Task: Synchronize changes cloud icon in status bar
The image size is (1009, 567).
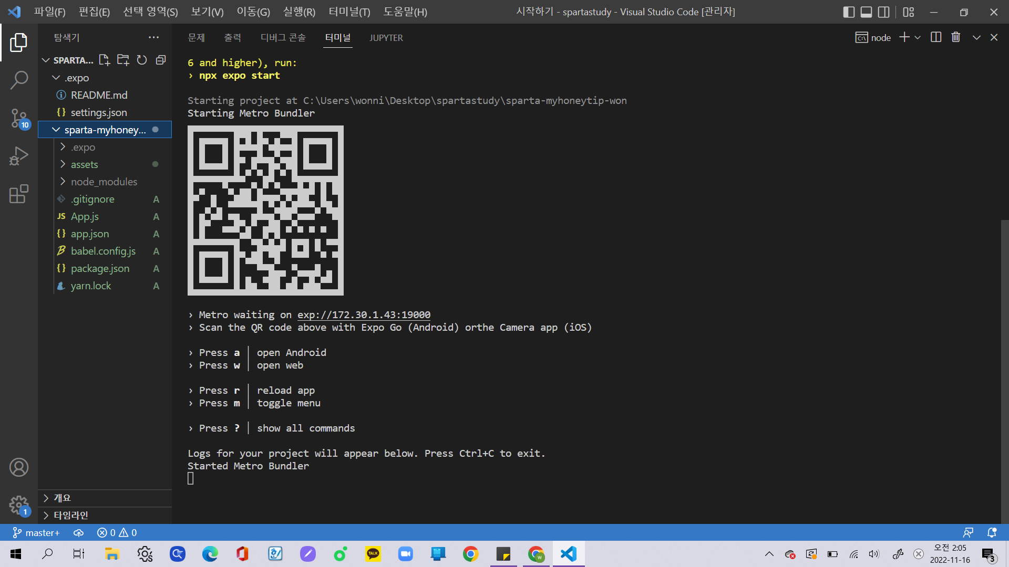Action: pos(78,533)
